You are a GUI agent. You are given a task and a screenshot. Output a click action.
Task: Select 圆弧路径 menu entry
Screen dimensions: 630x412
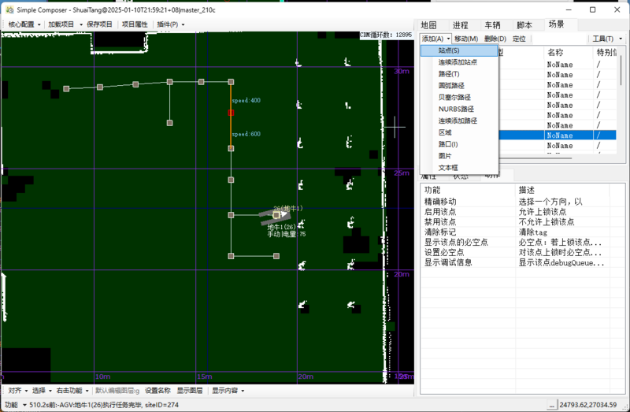[459, 86]
